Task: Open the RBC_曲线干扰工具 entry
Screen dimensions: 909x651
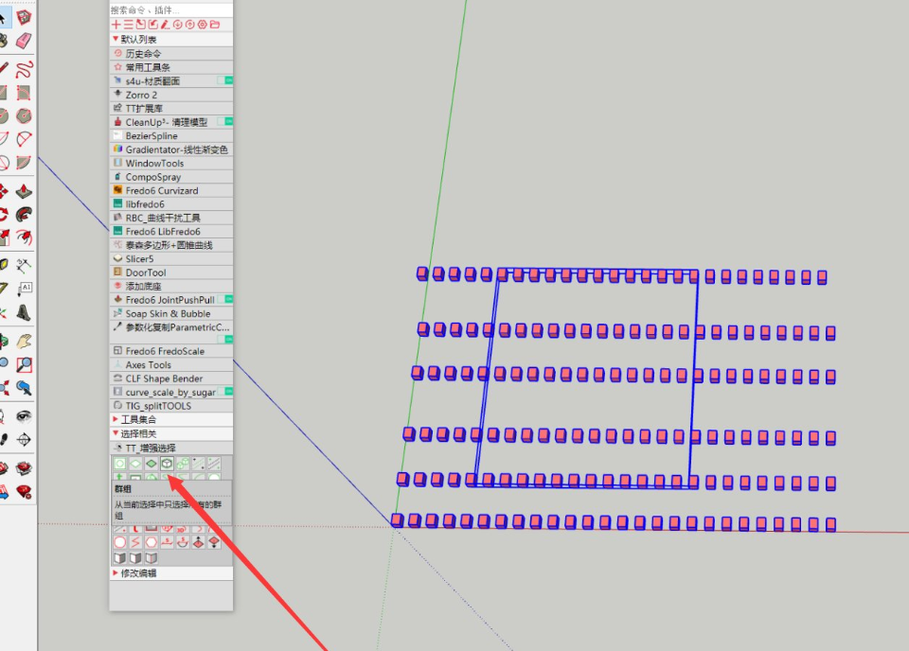Action: [x=171, y=218]
